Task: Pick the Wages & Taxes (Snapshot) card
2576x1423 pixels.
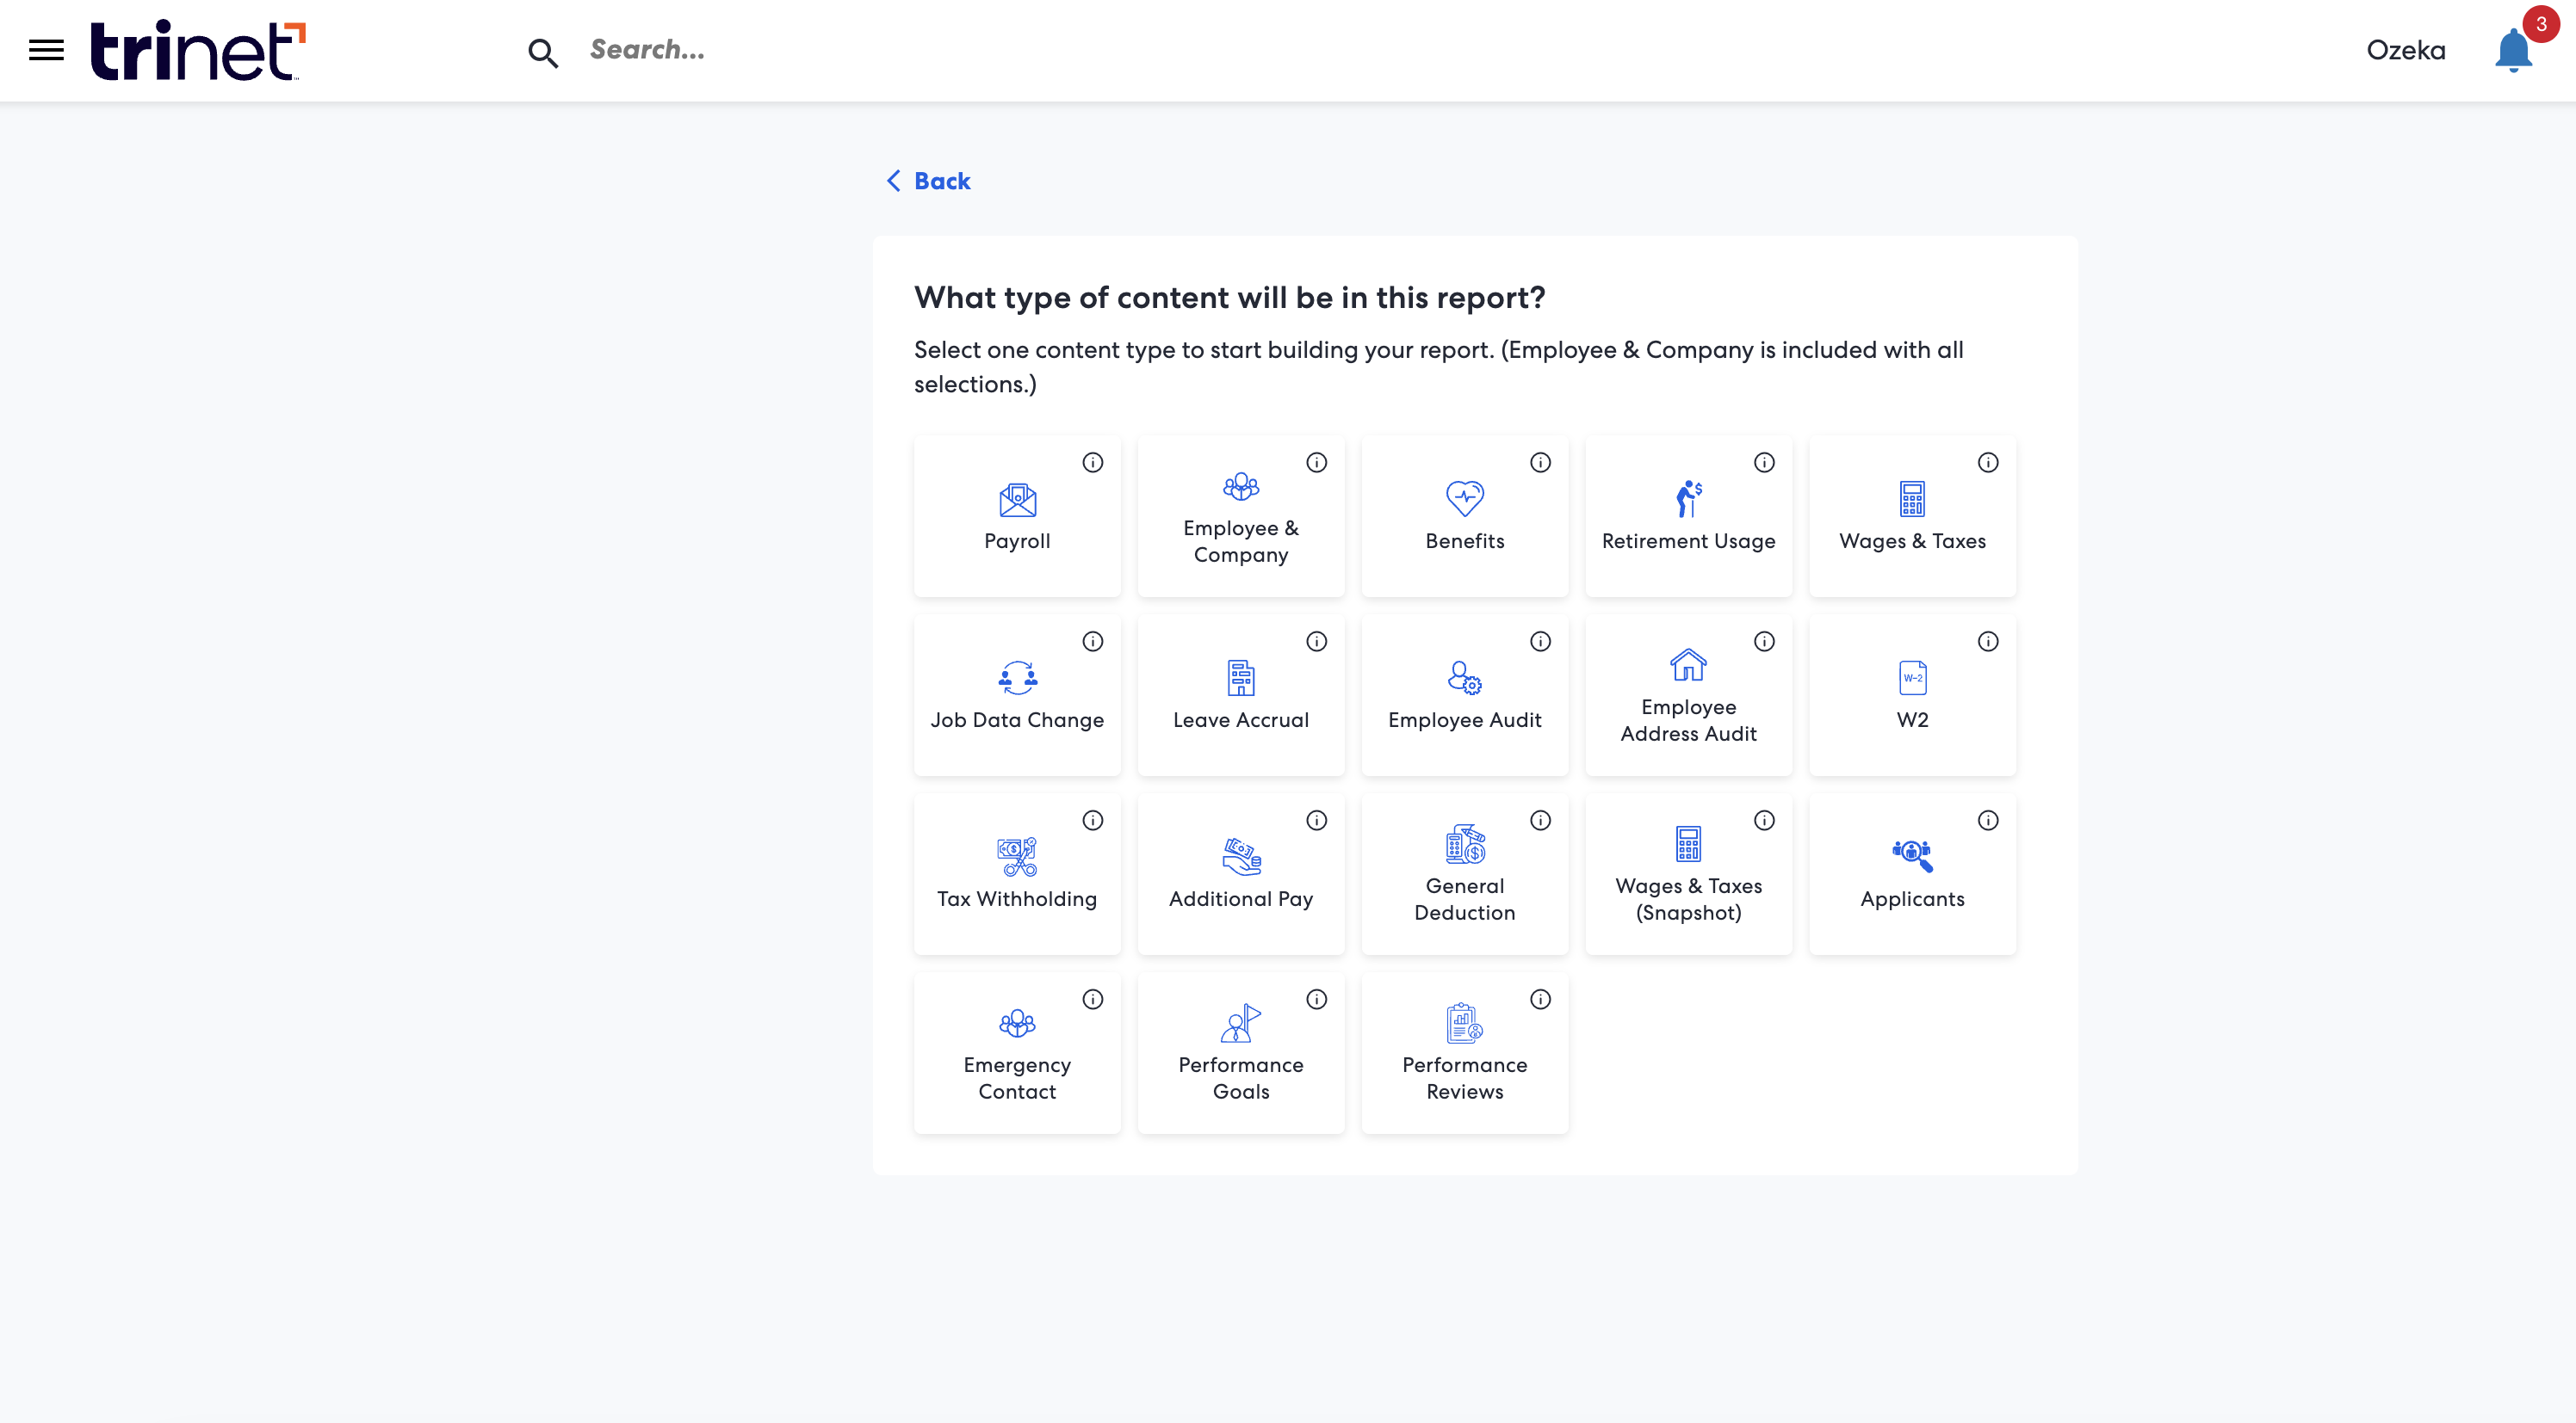Action: click(x=1689, y=874)
